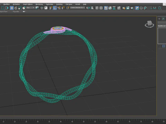Toggle Show End Result below modifier stack
Viewport: 166px width, 124px height.
tap(164, 46)
